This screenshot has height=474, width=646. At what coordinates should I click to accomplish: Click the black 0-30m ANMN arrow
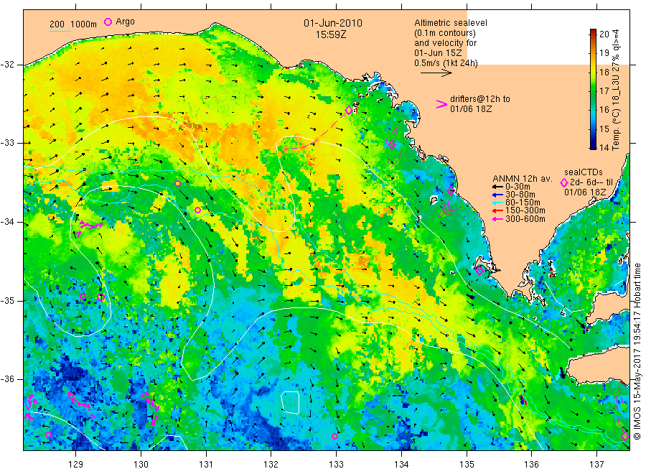coord(497,187)
